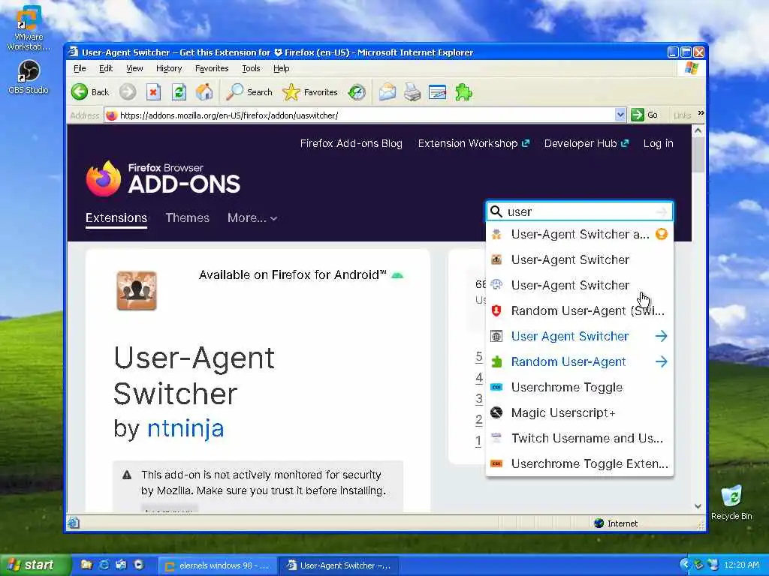Click the add-ons search field containing 'user'
The height and width of the screenshot is (576, 769).
[x=579, y=211]
